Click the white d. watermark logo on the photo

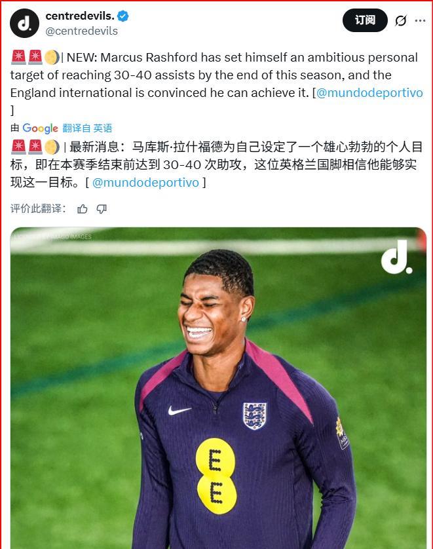coord(396,257)
